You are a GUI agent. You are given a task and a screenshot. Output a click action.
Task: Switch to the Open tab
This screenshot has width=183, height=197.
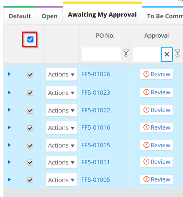pos(49,16)
